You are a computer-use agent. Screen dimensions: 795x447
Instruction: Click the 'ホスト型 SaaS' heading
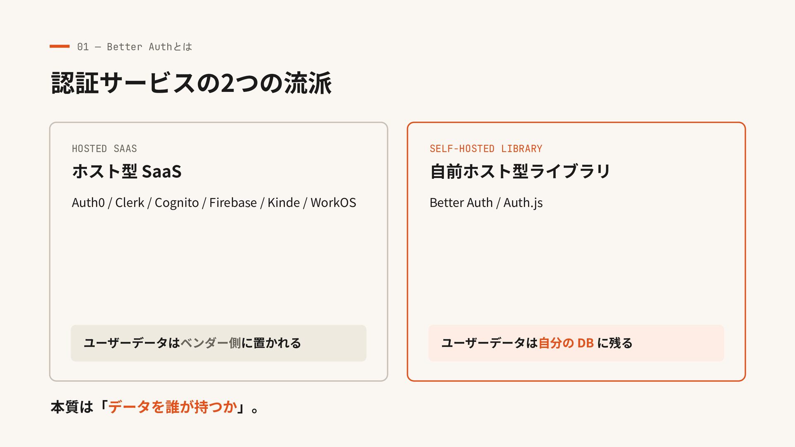coord(127,171)
